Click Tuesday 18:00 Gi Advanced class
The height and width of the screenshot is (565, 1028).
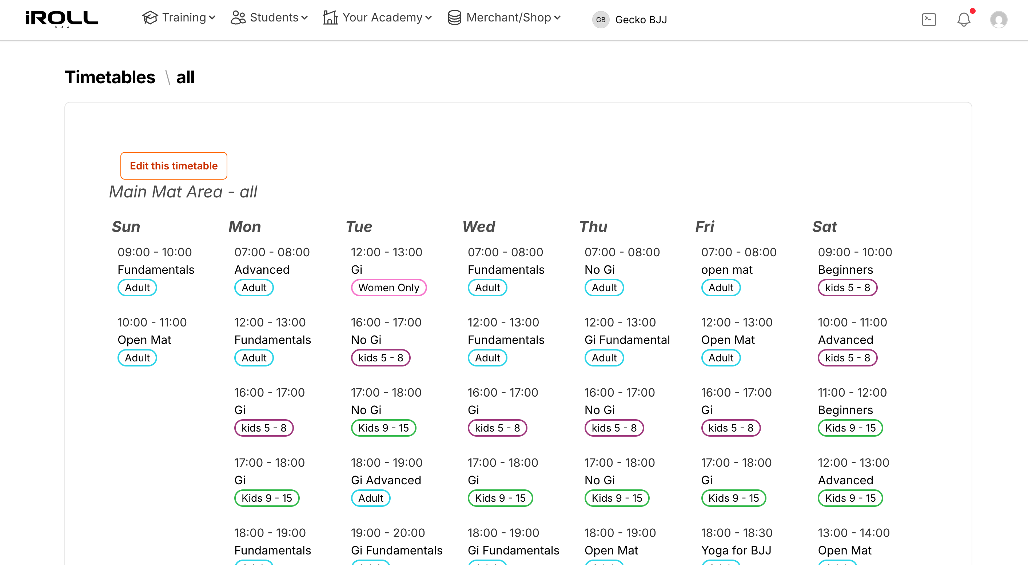pos(386,480)
